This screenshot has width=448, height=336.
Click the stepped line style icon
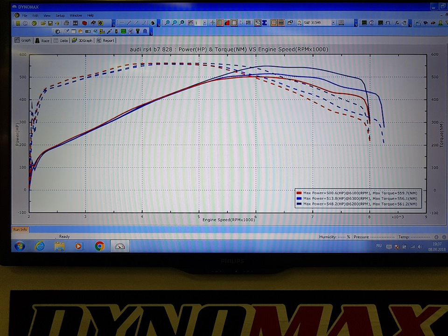[129, 23]
